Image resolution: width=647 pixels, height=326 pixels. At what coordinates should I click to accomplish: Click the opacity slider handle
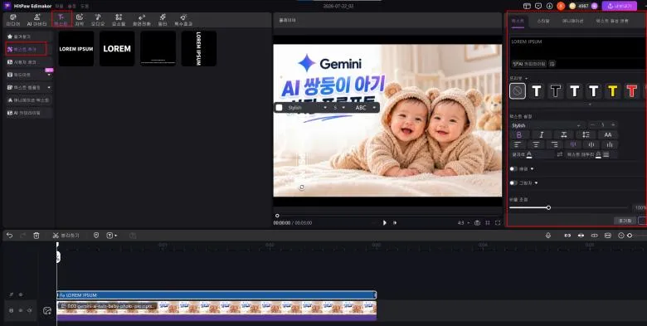coord(548,207)
